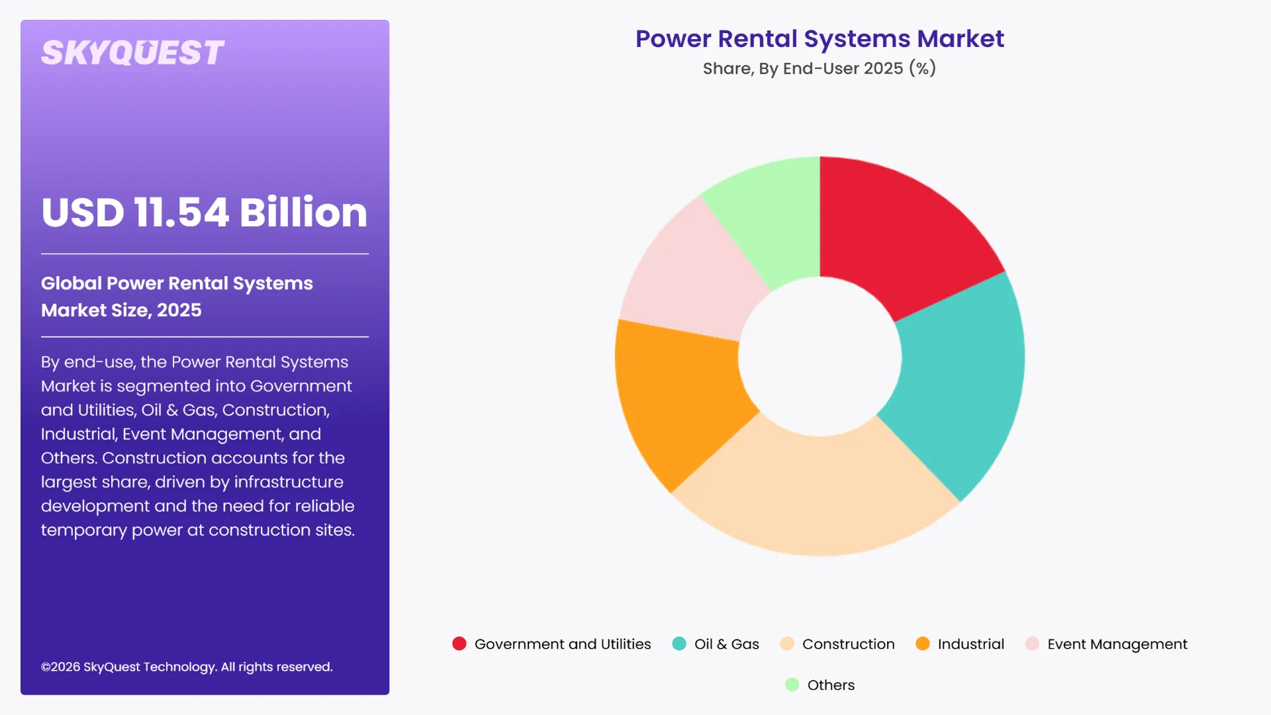
Task: Click the Power Rental Systems Market title
Action: pos(820,38)
